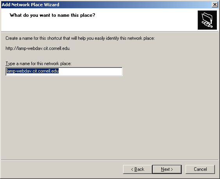This screenshot has width=220, height=179.
Task: Click the "Type a name for this network place" label
Action: pyautogui.click(x=38, y=64)
